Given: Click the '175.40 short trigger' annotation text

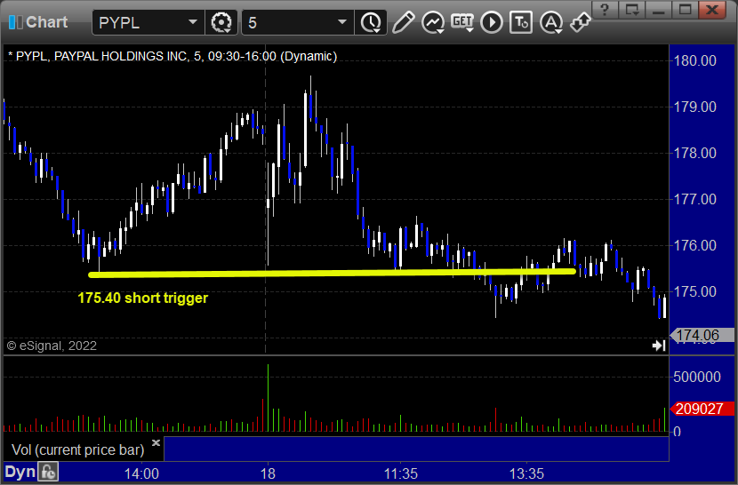Looking at the screenshot, I should (142, 298).
